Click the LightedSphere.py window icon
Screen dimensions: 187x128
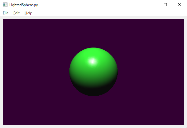coord(5,5)
